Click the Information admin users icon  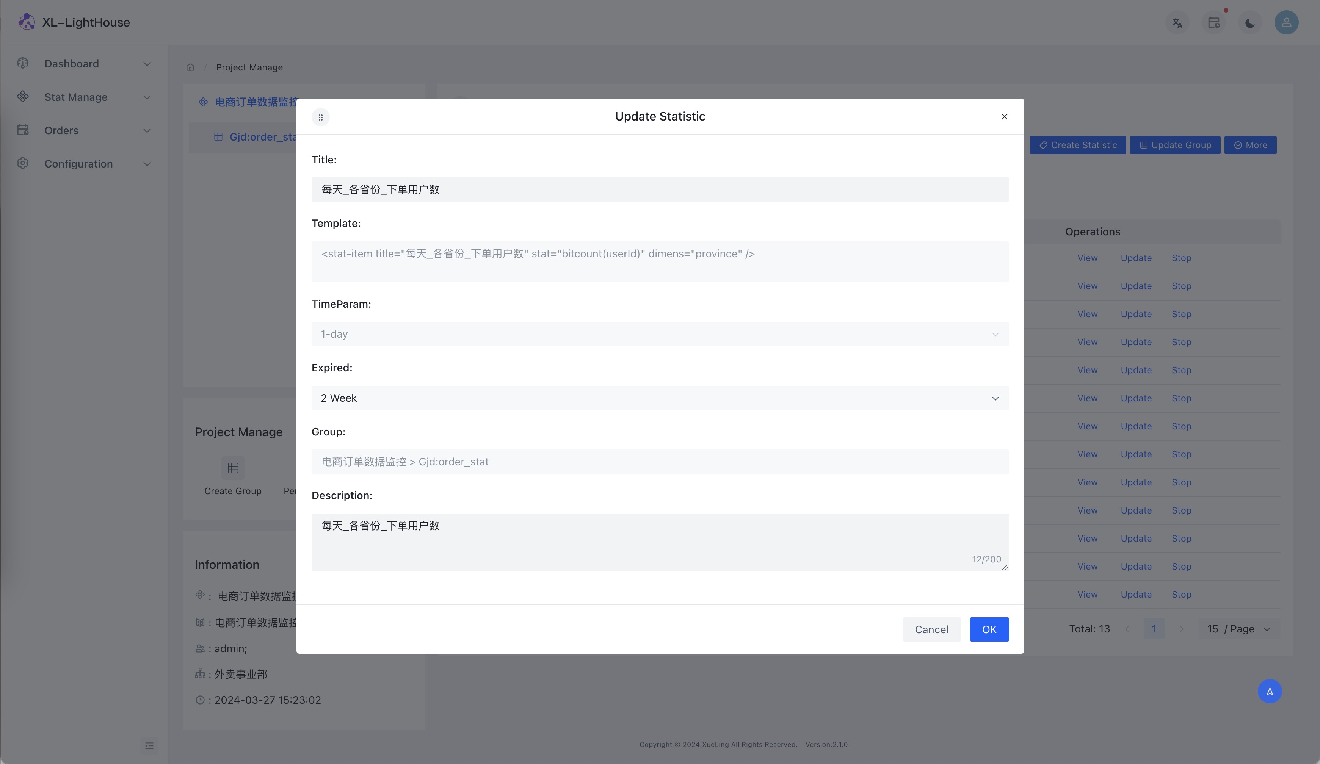point(200,648)
